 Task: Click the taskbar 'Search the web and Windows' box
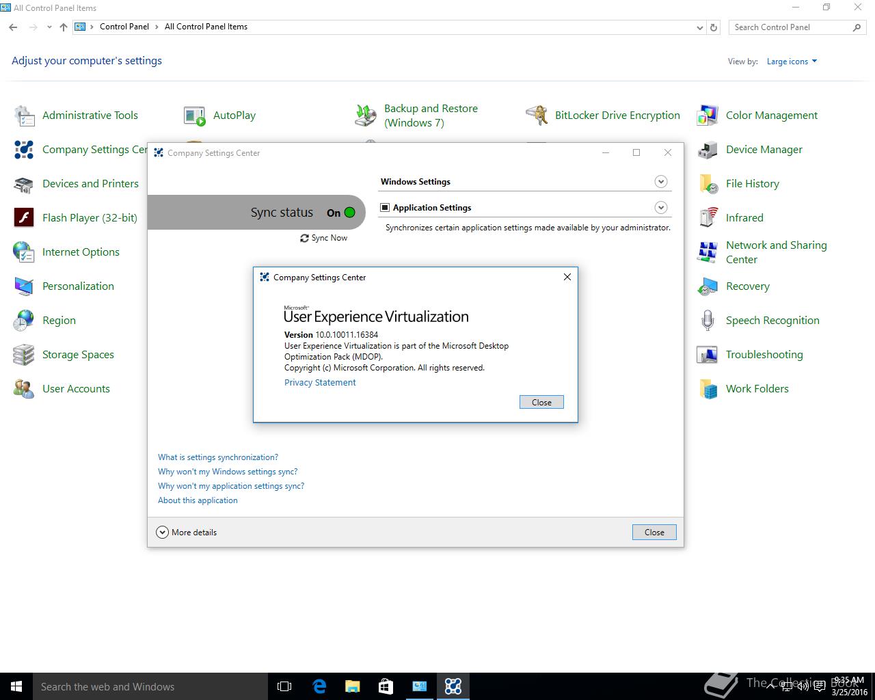point(150,686)
